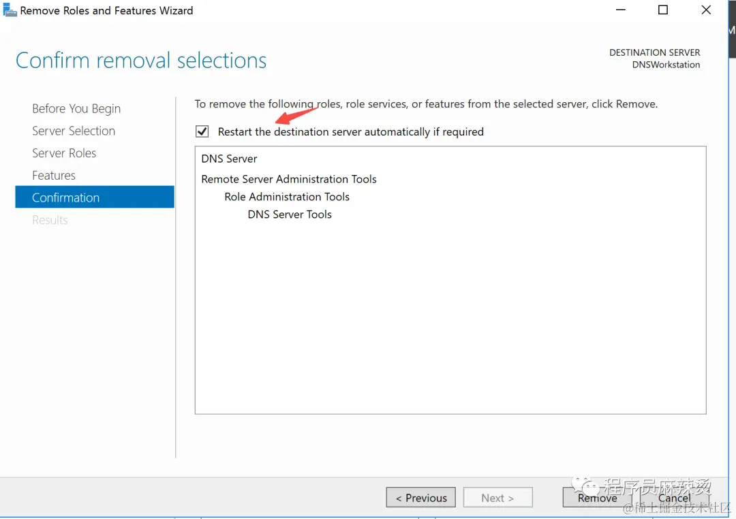The image size is (736, 519).
Task: Click the 'Restart the destination server automatically' label
Action: [x=351, y=132]
